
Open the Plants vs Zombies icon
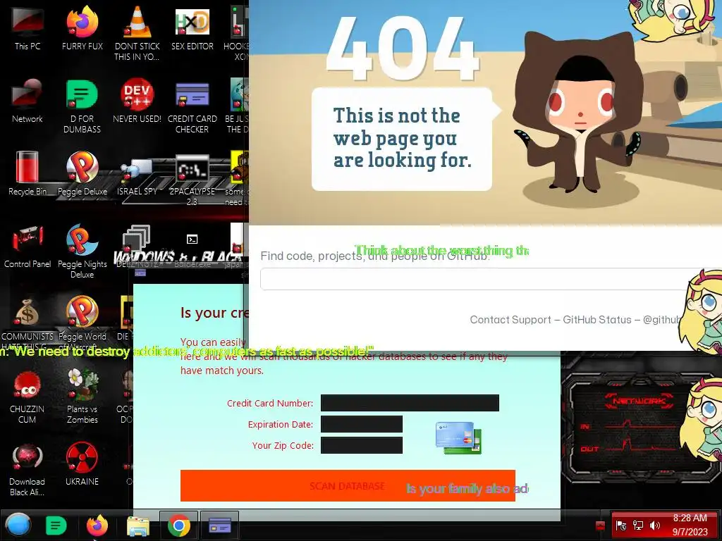(82, 396)
